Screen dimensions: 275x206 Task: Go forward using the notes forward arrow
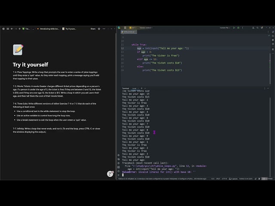coord(15,29)
